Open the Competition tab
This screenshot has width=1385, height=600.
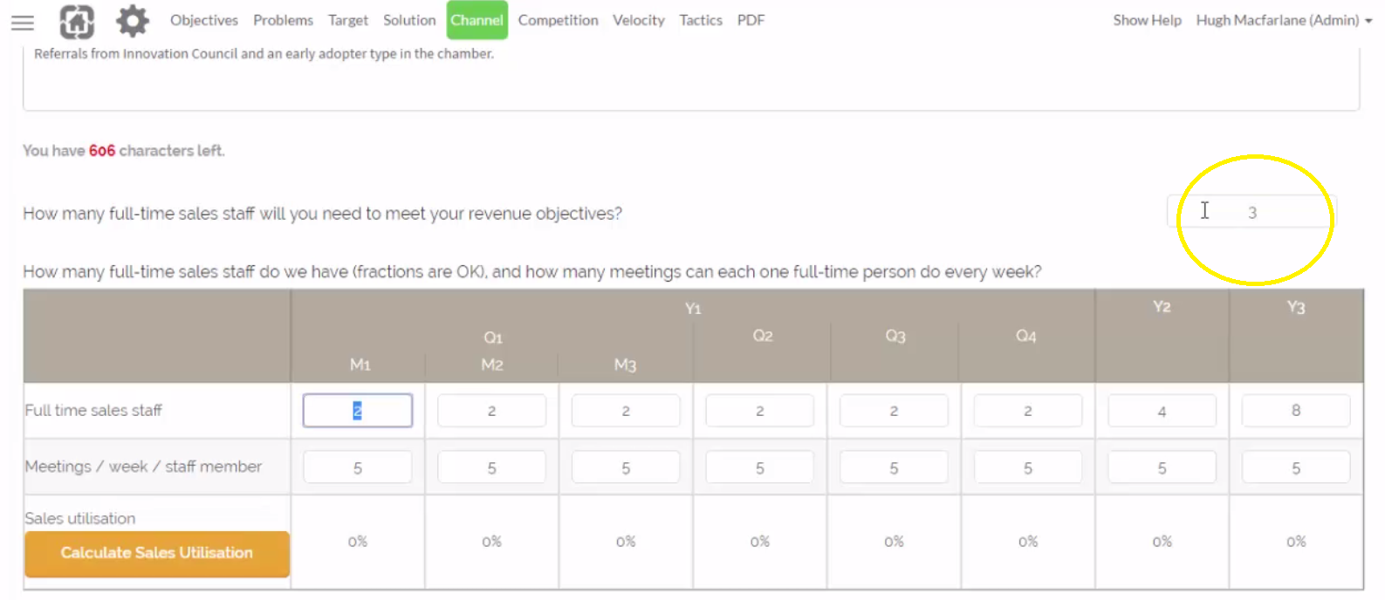559,20
